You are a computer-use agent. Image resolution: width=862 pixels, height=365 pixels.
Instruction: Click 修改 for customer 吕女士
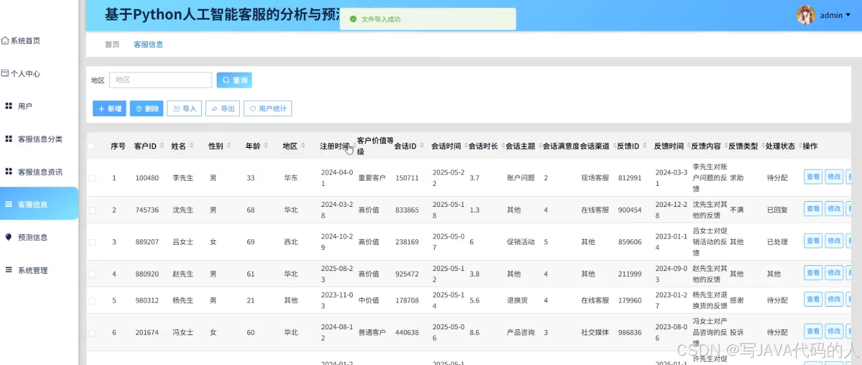834,241
